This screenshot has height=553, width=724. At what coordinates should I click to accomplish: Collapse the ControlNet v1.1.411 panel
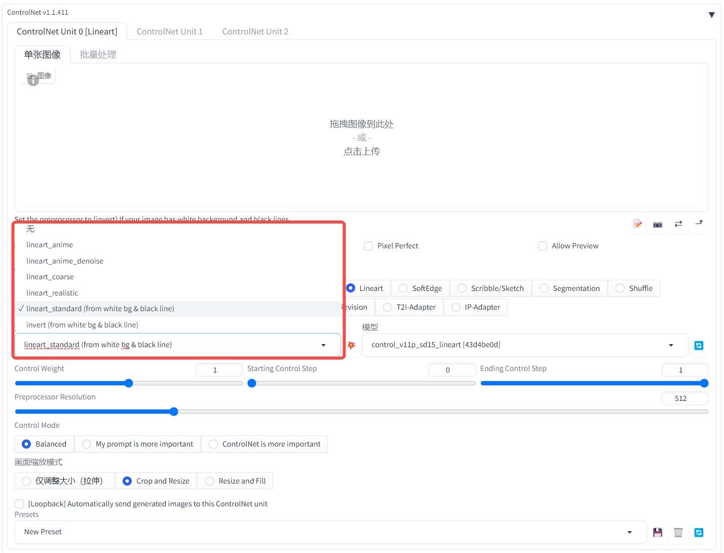tap(711, 15)
